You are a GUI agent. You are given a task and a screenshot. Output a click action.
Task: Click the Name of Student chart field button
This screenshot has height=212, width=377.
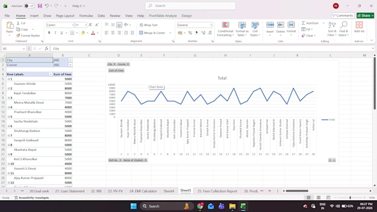point(135,160)
